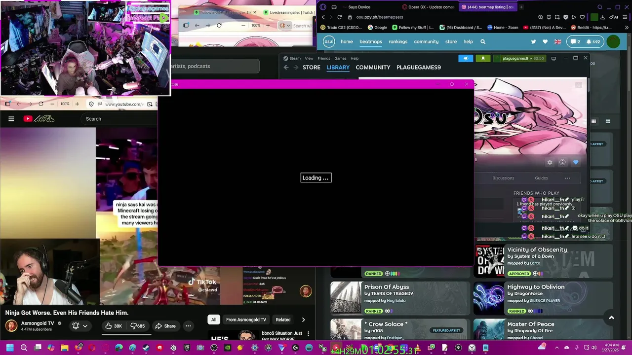632x355 pixels.
Task: Switch to Steam COMMUNITY tab
Action: click(373, 68)
